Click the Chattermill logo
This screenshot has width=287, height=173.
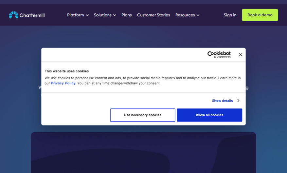(x=27, y=15)
